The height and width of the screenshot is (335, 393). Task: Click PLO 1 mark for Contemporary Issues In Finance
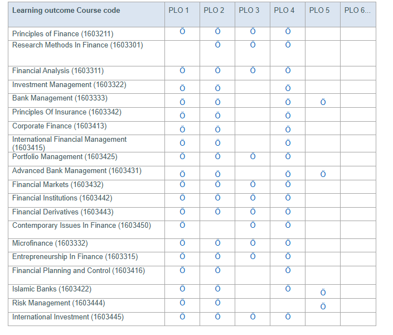tap(182, 225)
